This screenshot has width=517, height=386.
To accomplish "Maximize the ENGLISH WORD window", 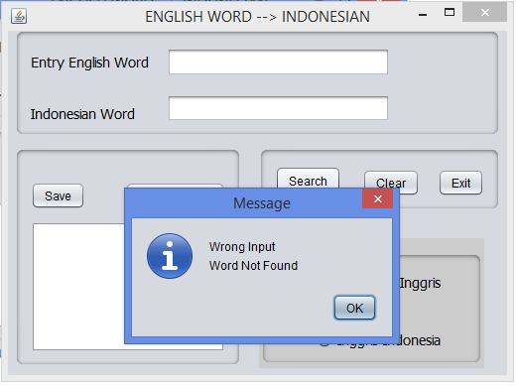I will 450,13.
